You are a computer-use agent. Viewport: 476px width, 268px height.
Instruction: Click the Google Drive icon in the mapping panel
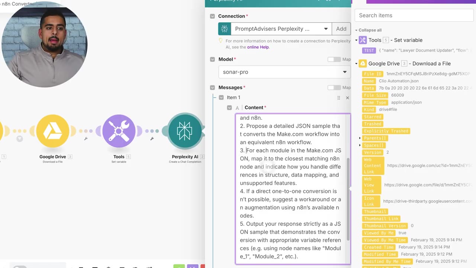(363, 63)
